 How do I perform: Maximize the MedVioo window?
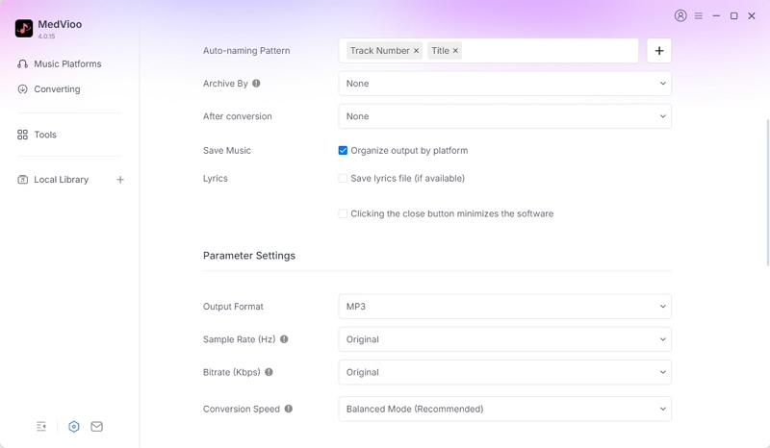pos(733,15)
